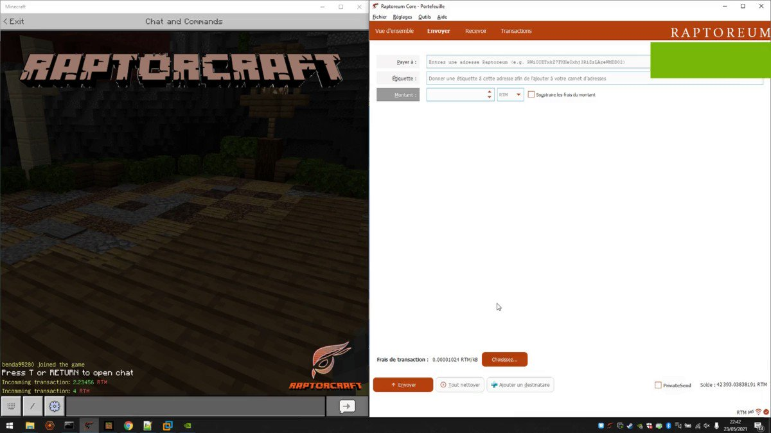Click the Choisissez... fee button
The width and height of the screenshot is (771, 433).
pos(504,360)
